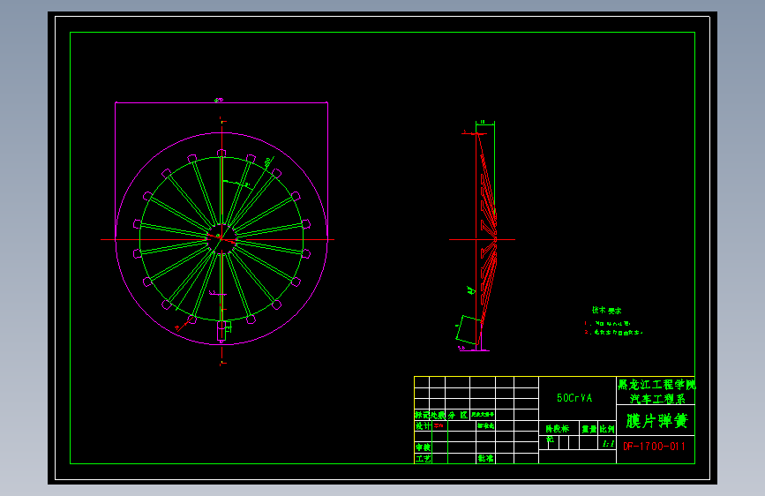Click the 审核 row label

(x=423, y=447)
